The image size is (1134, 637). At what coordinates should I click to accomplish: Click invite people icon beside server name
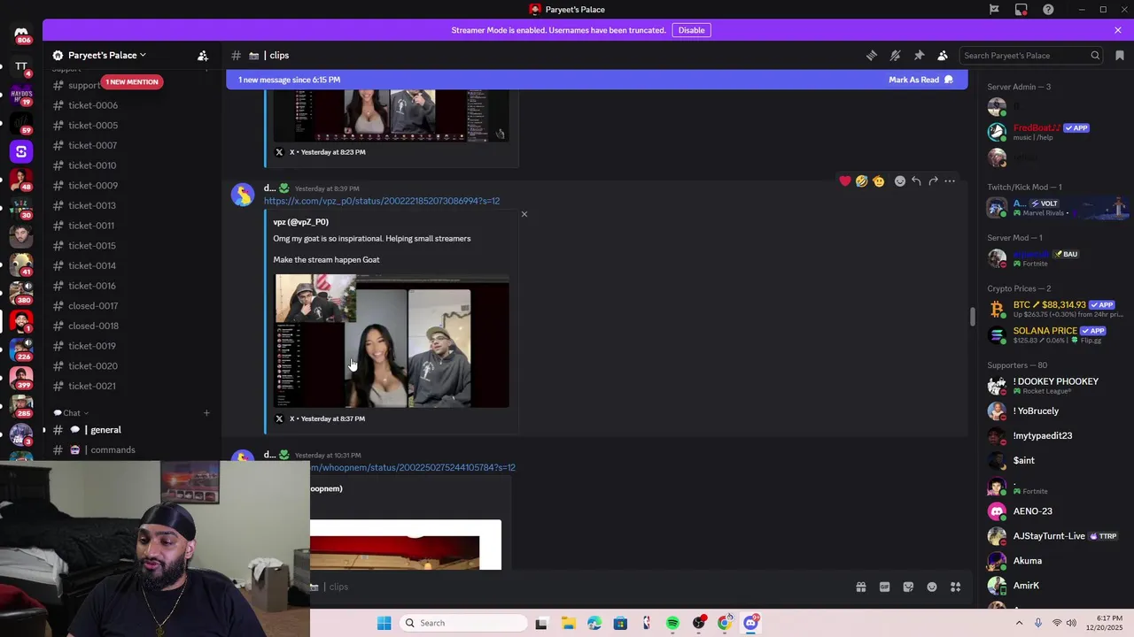click(203, 56)
